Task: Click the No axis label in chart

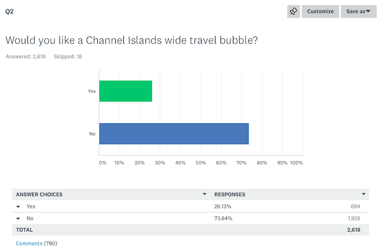Action: (92, 134)
